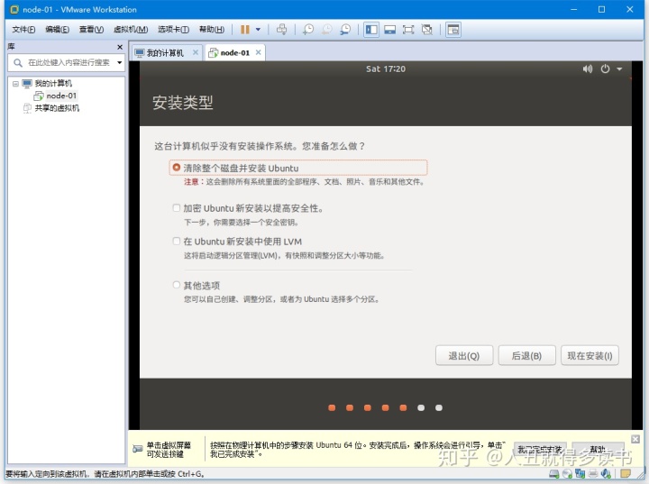
Task: Toggle the library sidebar view icon
Action: click(x=371, y=30)
